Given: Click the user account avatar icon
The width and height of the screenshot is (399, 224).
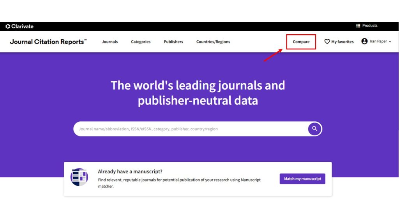Looking at the screenshot, I should click(x=364, y=41).
